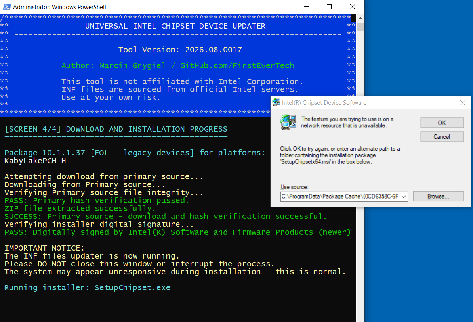Click 'PASS: Primary hash verification passed.' line
Image resolution: width=473 pixels, height=322 pixels.
coord(97,200)
